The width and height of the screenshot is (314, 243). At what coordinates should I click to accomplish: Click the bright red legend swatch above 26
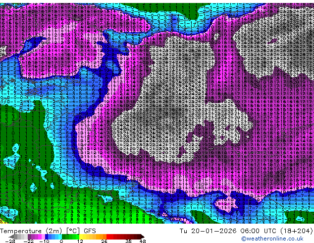pyautogui.click(x=108, y=237)
